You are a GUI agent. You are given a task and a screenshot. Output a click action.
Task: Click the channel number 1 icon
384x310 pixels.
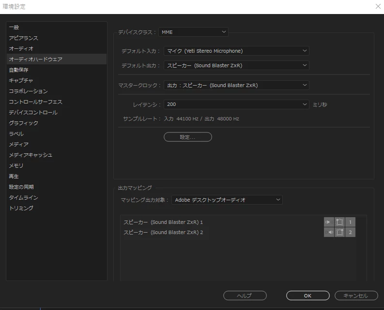[350, 222]
